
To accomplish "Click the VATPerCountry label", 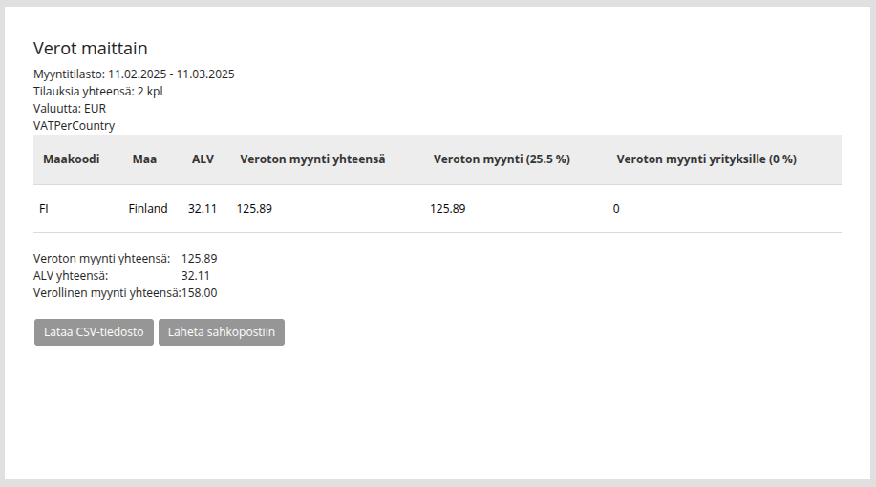I will pyautogui.click(x=75, y=126).
